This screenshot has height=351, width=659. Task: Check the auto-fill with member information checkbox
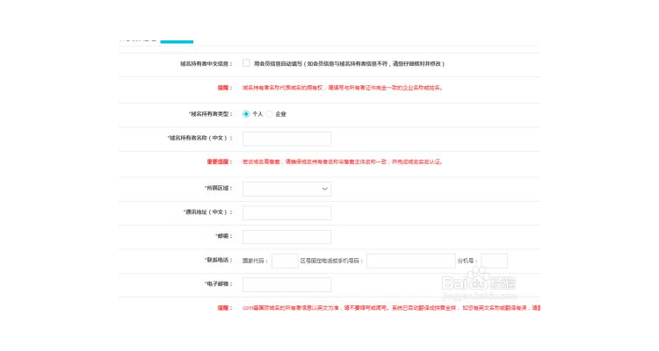tap(246, 63)
